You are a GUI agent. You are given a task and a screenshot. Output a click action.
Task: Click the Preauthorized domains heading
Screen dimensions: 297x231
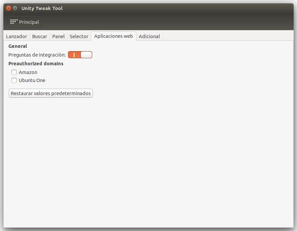click(x=36, y=64)
